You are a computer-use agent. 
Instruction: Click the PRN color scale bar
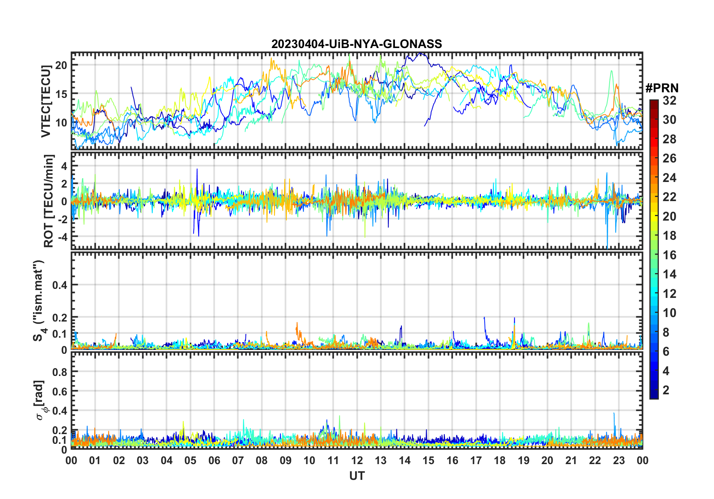pyautogui.click(x=654, y=249)
